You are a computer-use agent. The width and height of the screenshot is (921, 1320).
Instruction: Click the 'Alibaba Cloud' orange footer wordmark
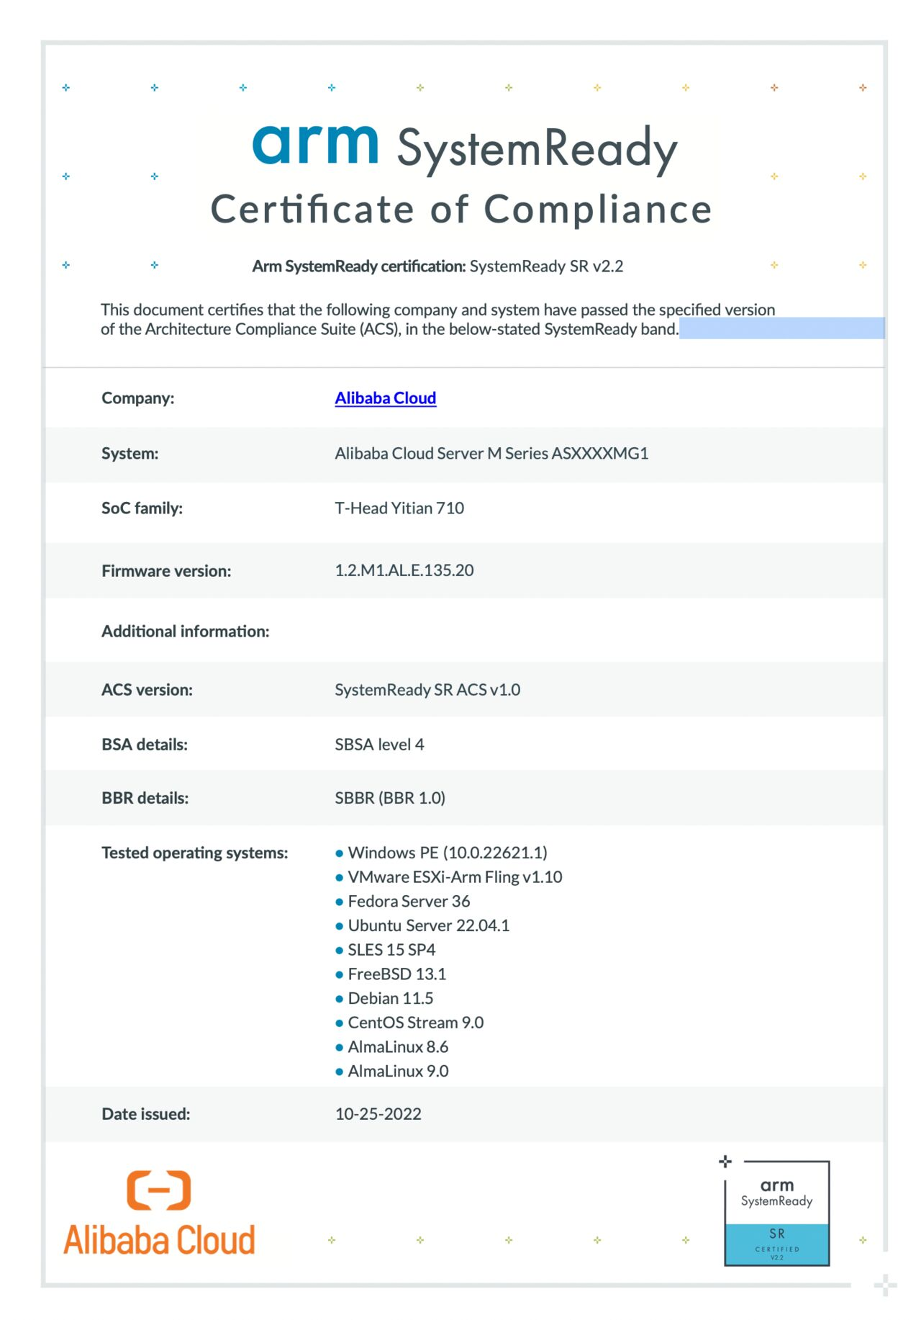159,1240
